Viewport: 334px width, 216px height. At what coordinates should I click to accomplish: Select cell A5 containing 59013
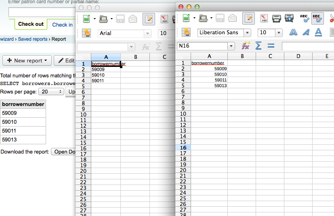tap(209, 85)
